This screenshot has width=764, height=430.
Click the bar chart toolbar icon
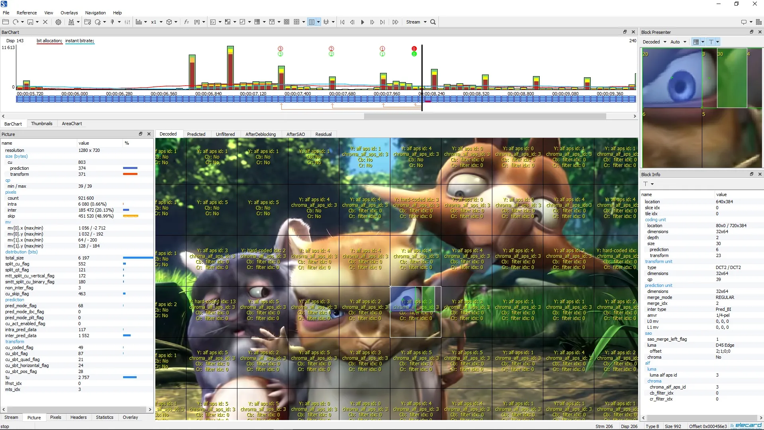coord(139,22)
